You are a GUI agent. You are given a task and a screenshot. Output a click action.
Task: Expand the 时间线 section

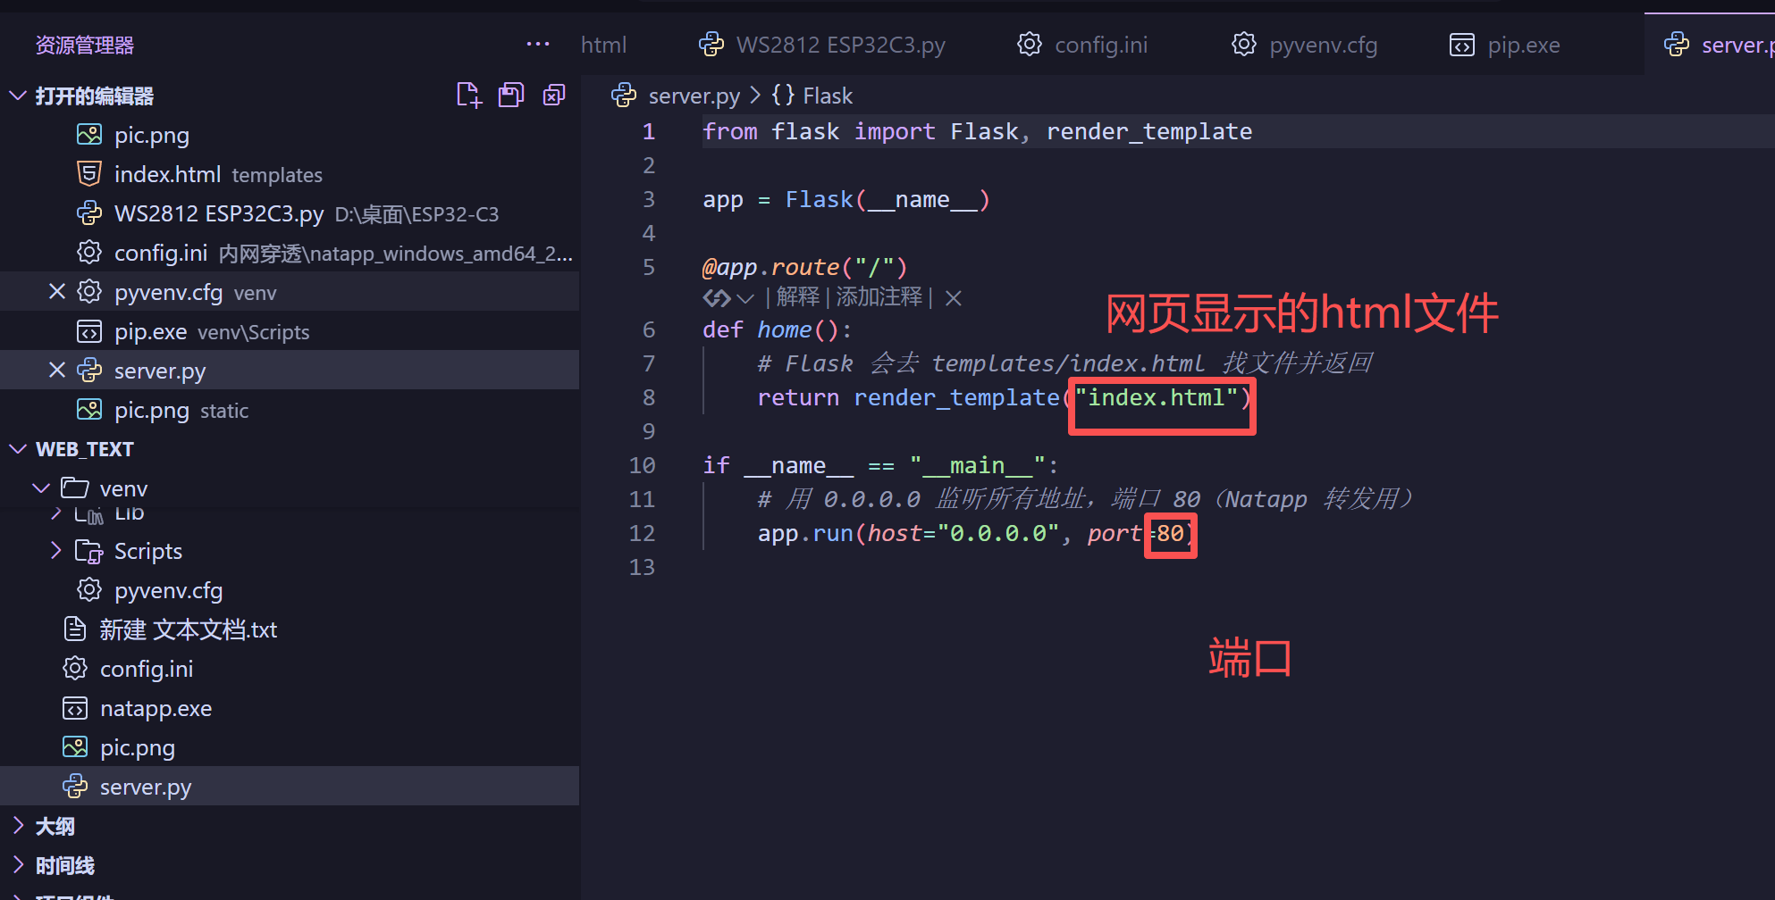(x=18, y=864)
